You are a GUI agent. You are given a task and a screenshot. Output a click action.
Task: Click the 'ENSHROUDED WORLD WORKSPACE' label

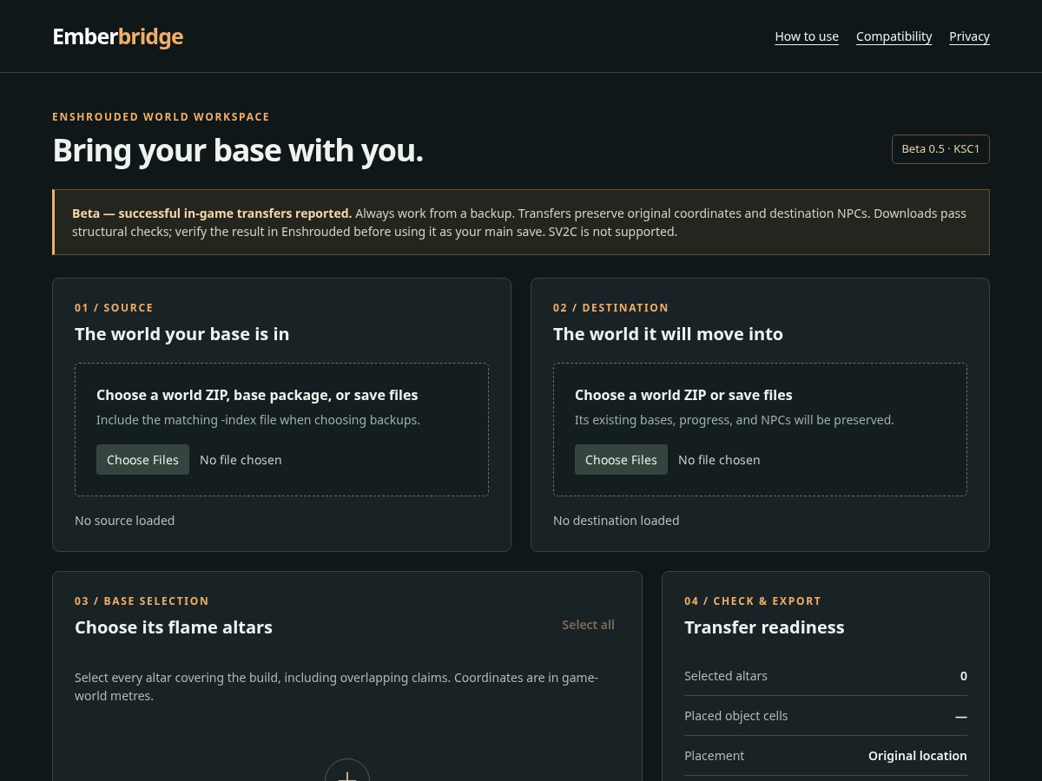click(161, 117)
